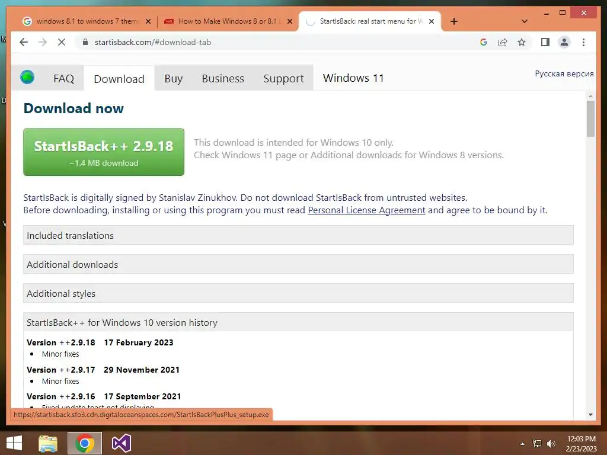Click the page scrollbar thumb
Image resolution: width=607 pixels, height=455 pixels.
590,118
